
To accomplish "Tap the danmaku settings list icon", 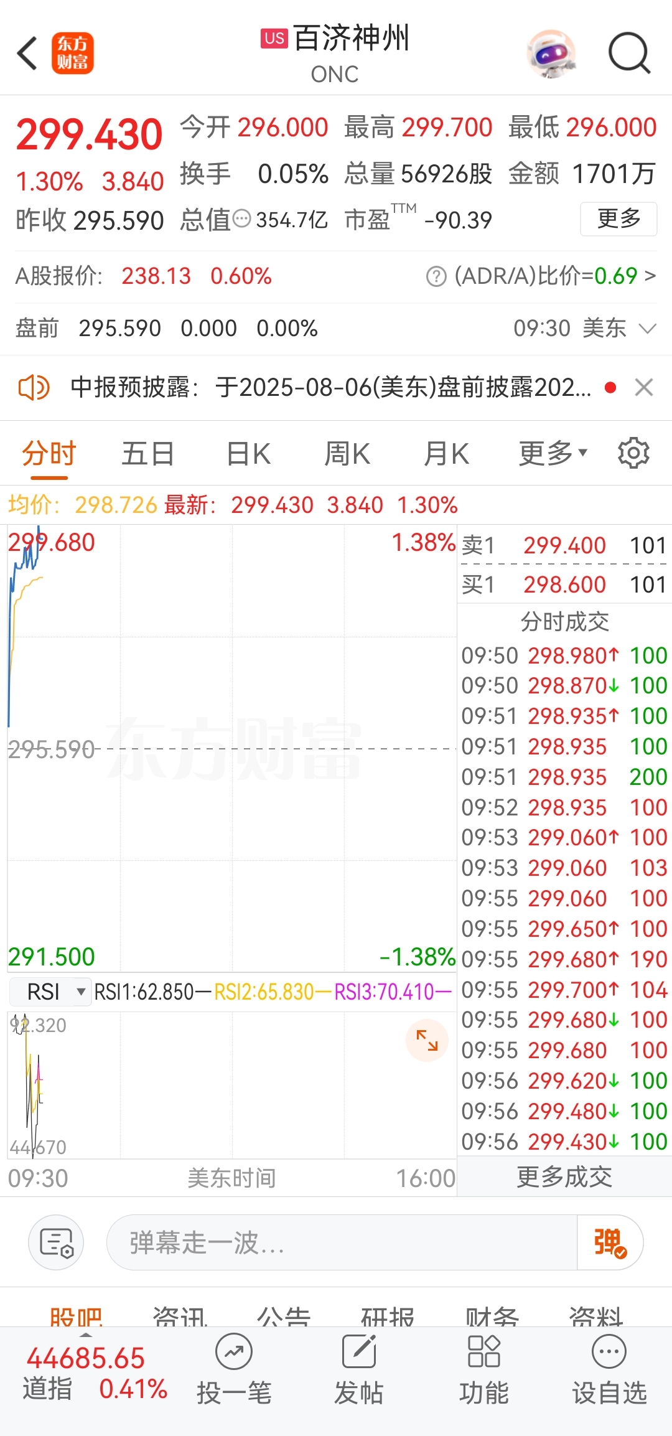I will pos(56,1242).
